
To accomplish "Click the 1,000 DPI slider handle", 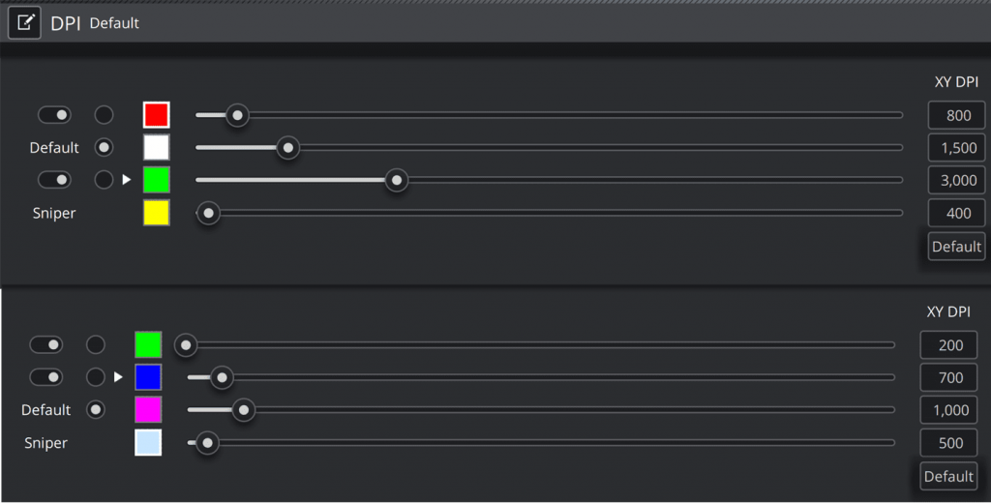I will point(244,410).
